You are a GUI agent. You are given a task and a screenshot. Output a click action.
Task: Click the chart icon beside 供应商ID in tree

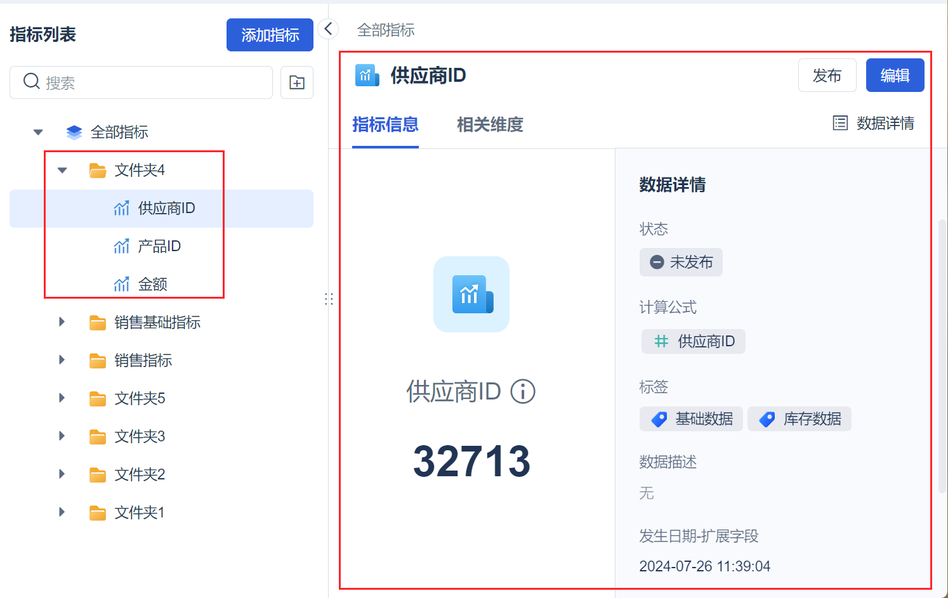(121, 208)
